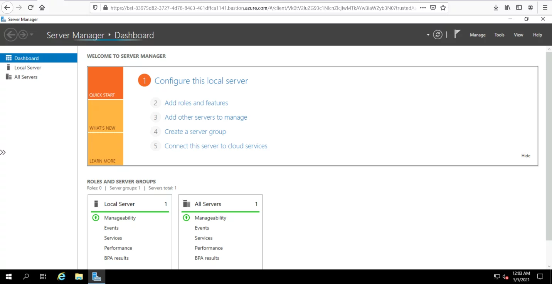552x284 pixels.
Task: Click green Manageability icon in Local Server
Action: click(x=96, y=217)
